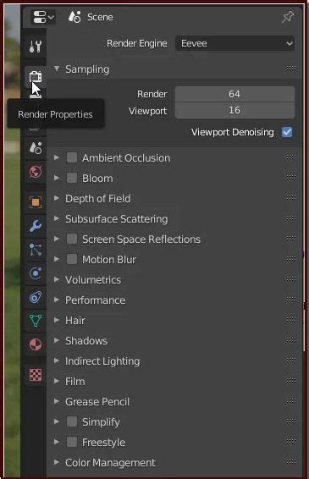Enable Motion Blur checkbox
Image resolution: width=309 pixels, height=479 pixels.
point(72,259)
